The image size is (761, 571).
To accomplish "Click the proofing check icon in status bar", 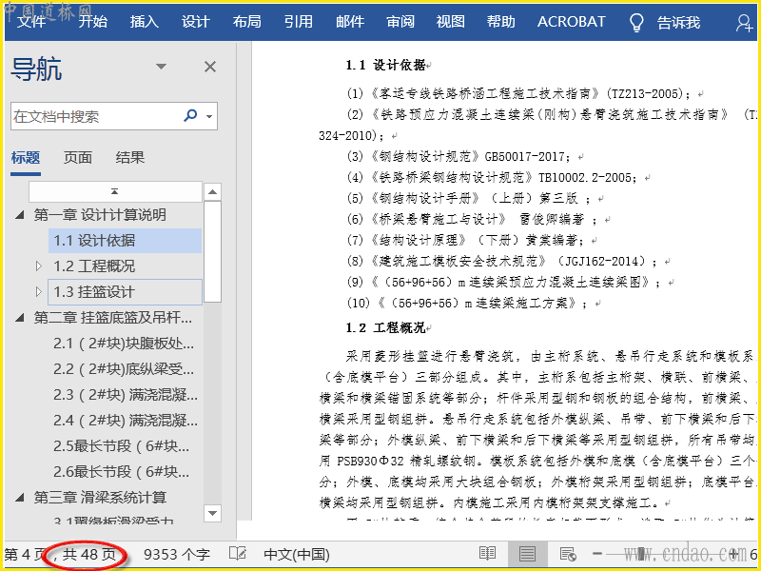I will (x=238, y=554).
